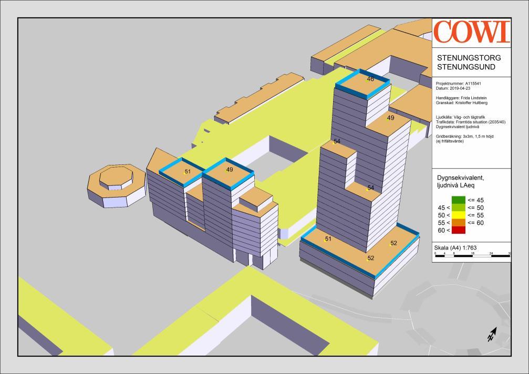Select the dark green <= 45 legend swatch

pyautogui.click(x=459, y=200)
